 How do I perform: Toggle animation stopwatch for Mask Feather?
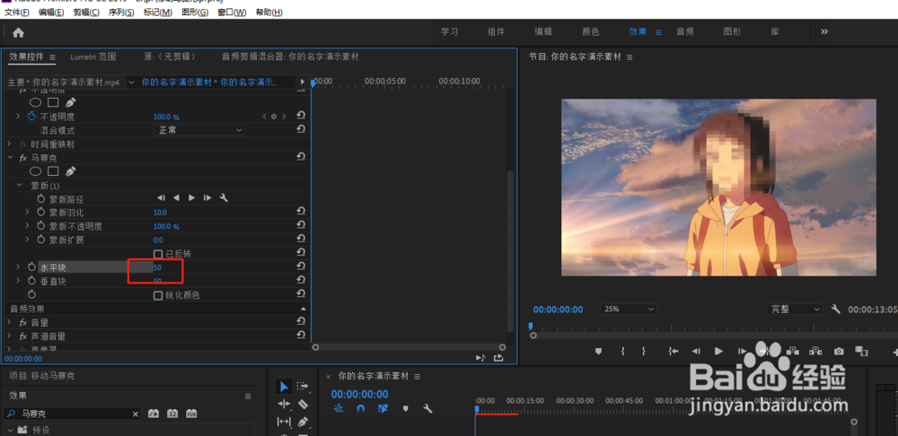coord(41,212)
